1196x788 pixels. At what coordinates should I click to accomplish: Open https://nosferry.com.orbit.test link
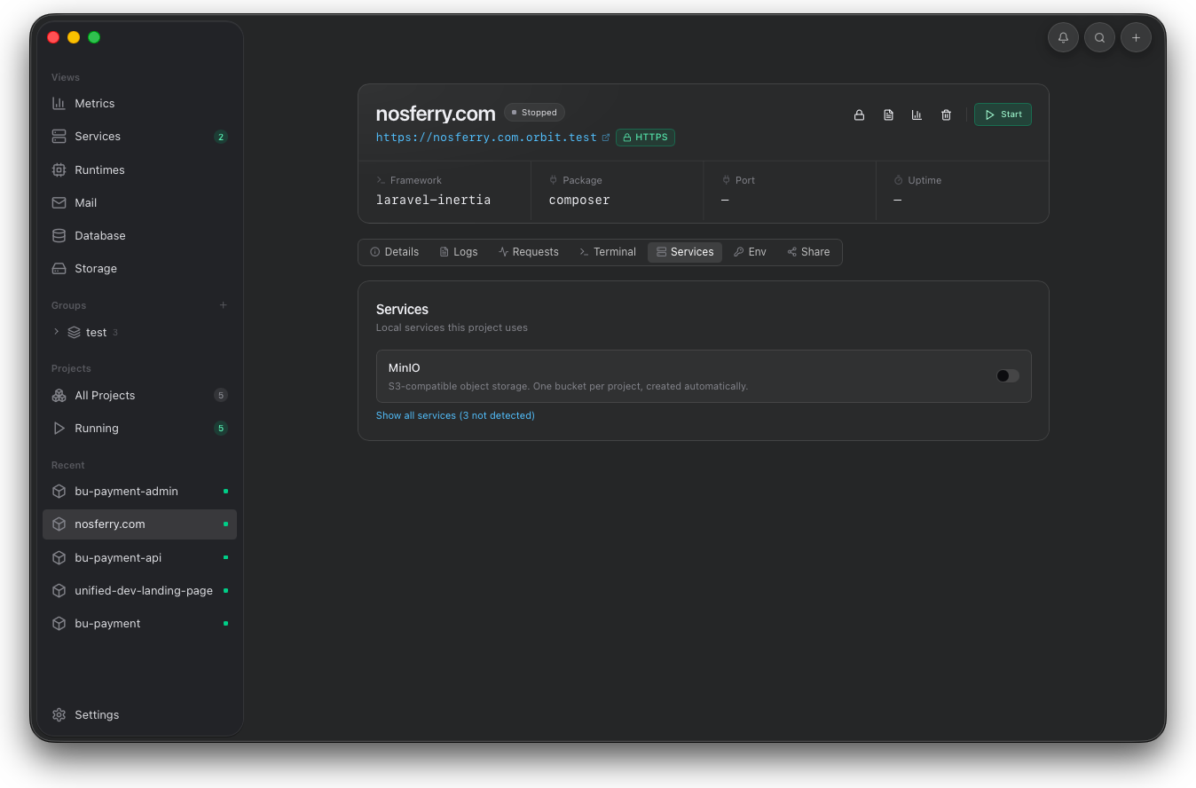tap(486, 138)
